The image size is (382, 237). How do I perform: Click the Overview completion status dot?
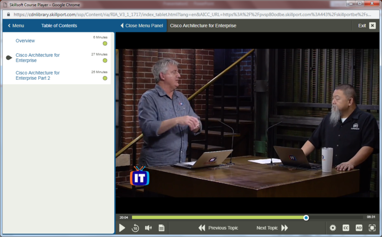pos(105,43)
